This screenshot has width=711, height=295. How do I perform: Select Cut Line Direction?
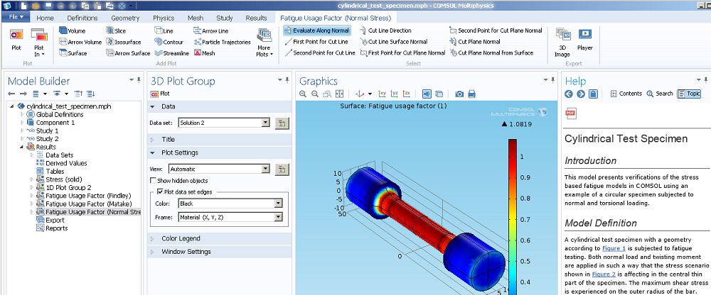click(385, 30)
